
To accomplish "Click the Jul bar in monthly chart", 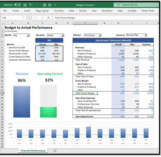I will (88, 132).
